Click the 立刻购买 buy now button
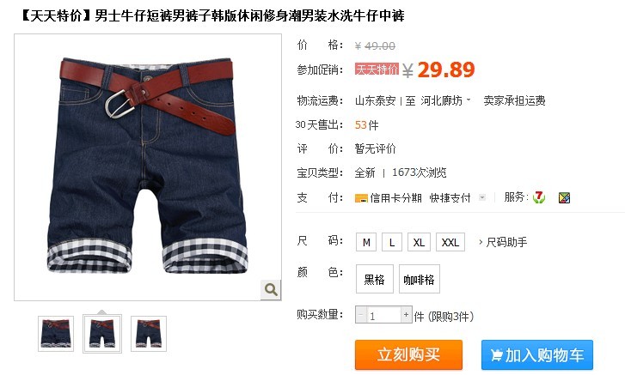 [409, 354]
